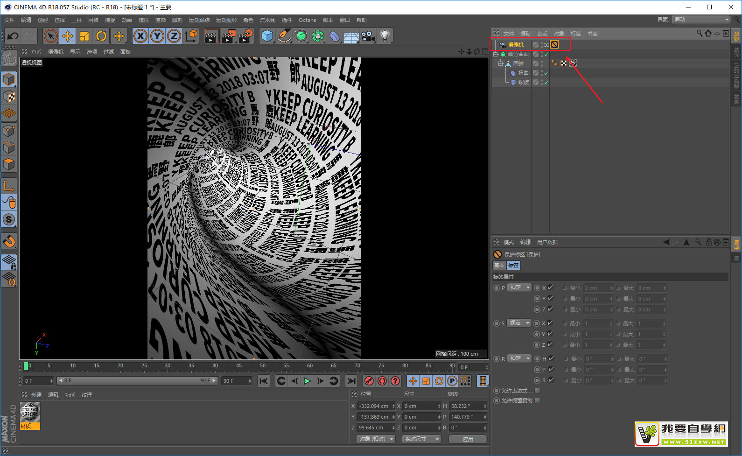
Task: Click the 应用 apply button
Action: [468, 439]
